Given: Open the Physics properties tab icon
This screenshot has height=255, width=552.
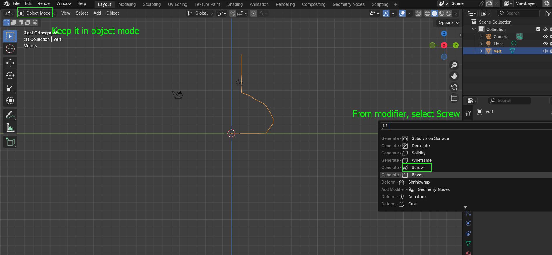Looking at the screenshot, I should [468, 223].
